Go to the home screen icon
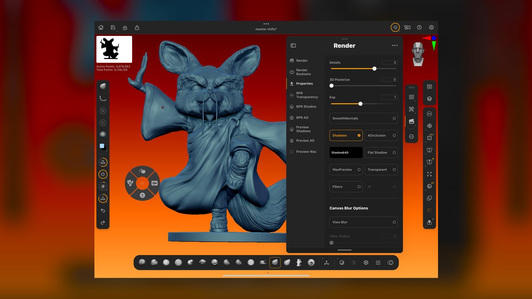The height and width of the screenshot is (299, 532). [x=101, y=27]
